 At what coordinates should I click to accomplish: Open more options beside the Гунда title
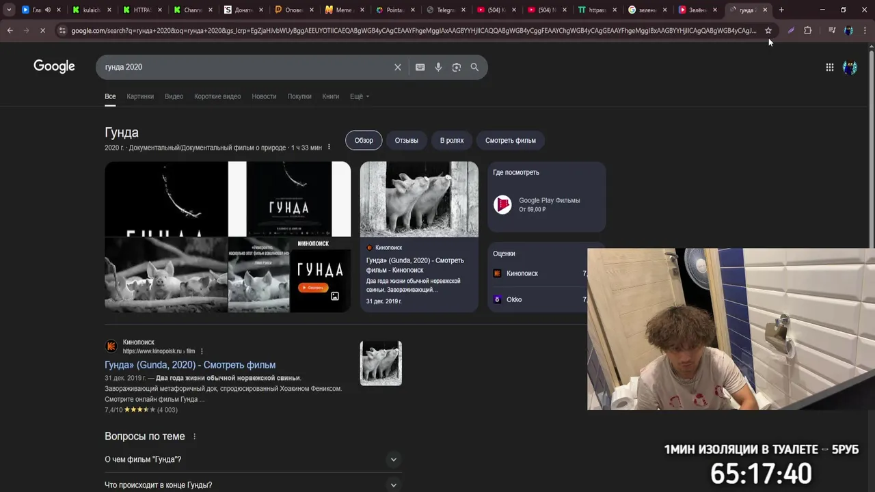pos(329,148)
